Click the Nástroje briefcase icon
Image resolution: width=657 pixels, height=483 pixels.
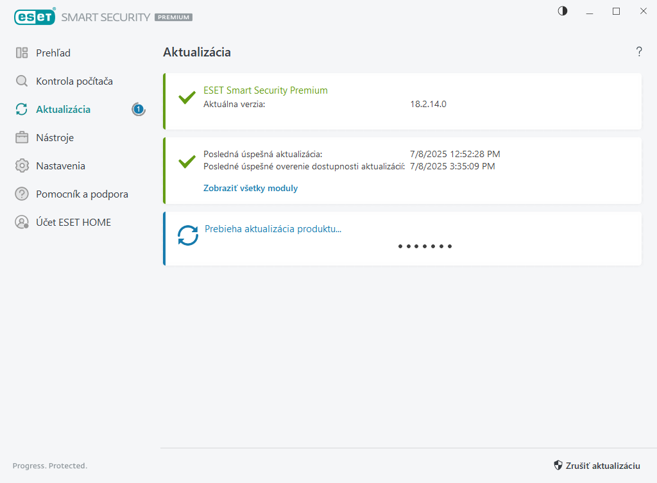22,137
